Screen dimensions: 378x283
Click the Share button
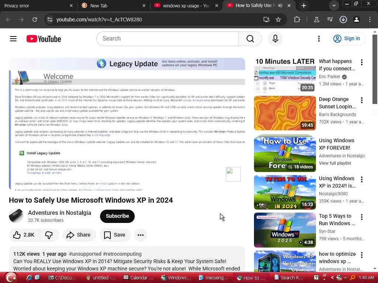point(79,235)
